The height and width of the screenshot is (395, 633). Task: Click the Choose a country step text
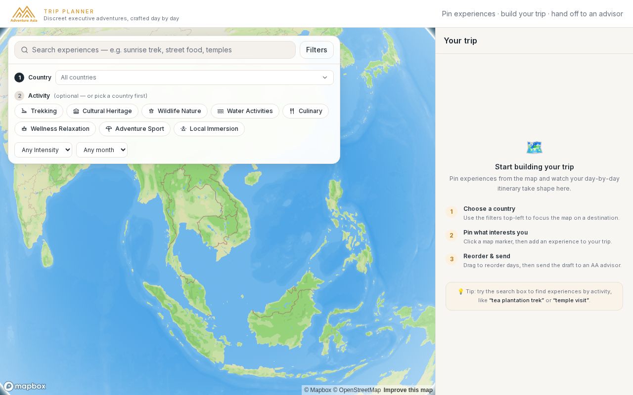click(489, 209)
